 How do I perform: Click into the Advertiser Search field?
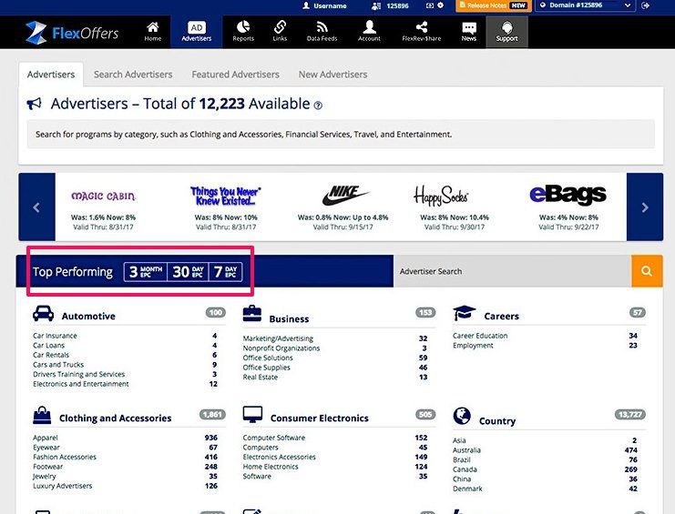512,271
